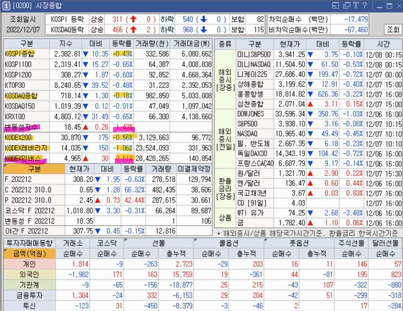This screenshot has height=311, width=403.
Task: Click the duplicate window icon in title bar
Action: click(x=347, y=6)
